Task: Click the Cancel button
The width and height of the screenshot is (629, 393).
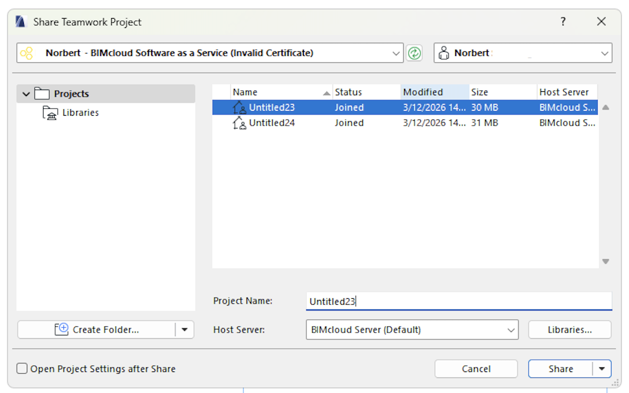Action: [x=476, y=369]
